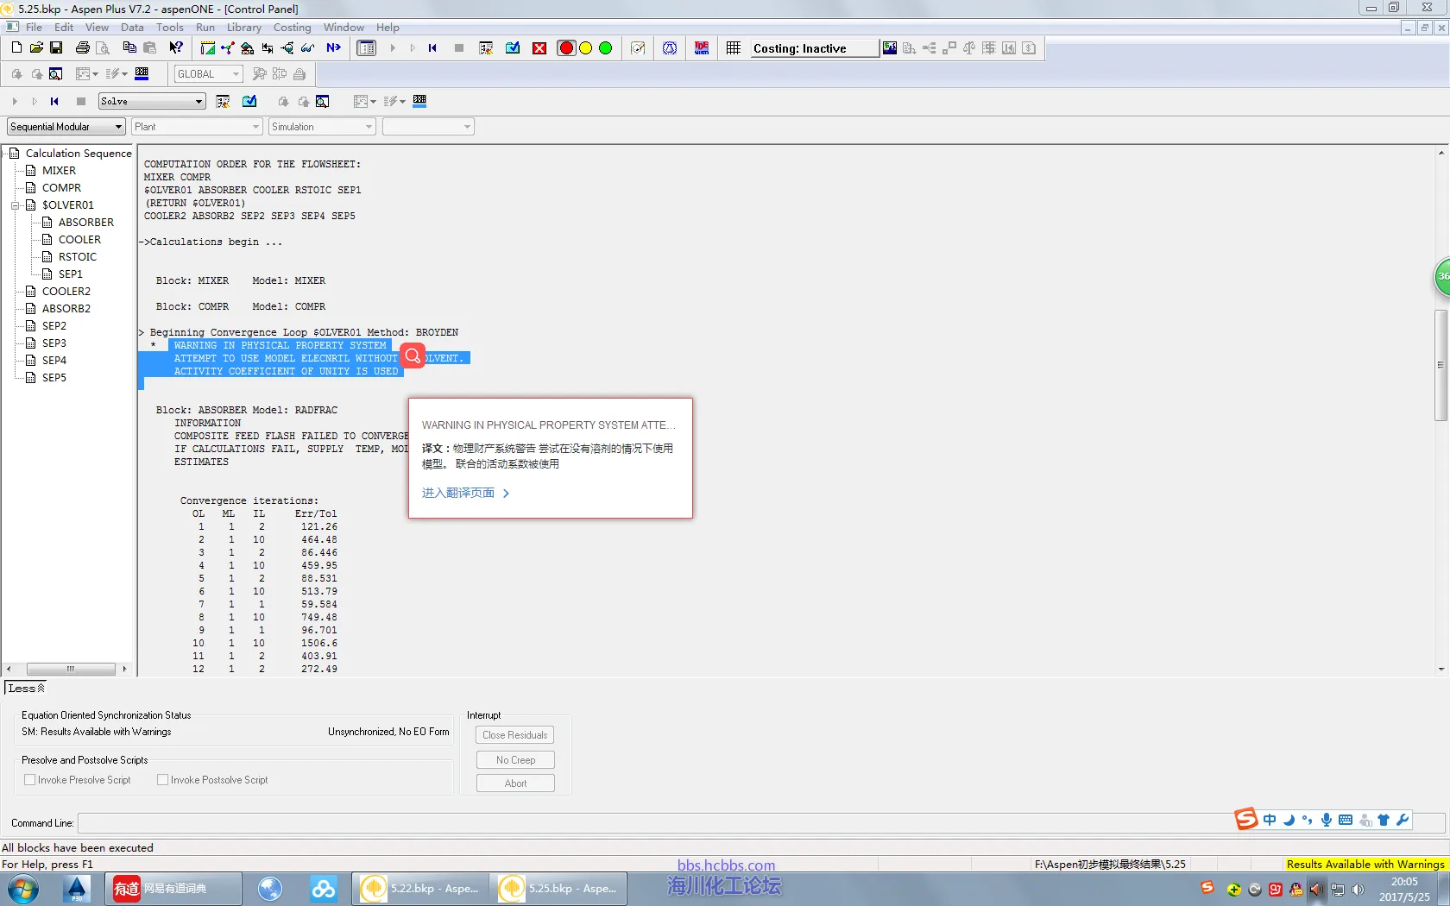
Task: Click the No Creep button
Action: (515, 760)
